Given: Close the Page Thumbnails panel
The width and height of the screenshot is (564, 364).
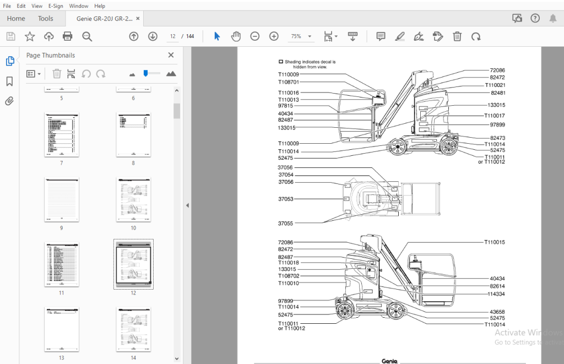Looking at the screenshot, I should [x=171, y=55].
